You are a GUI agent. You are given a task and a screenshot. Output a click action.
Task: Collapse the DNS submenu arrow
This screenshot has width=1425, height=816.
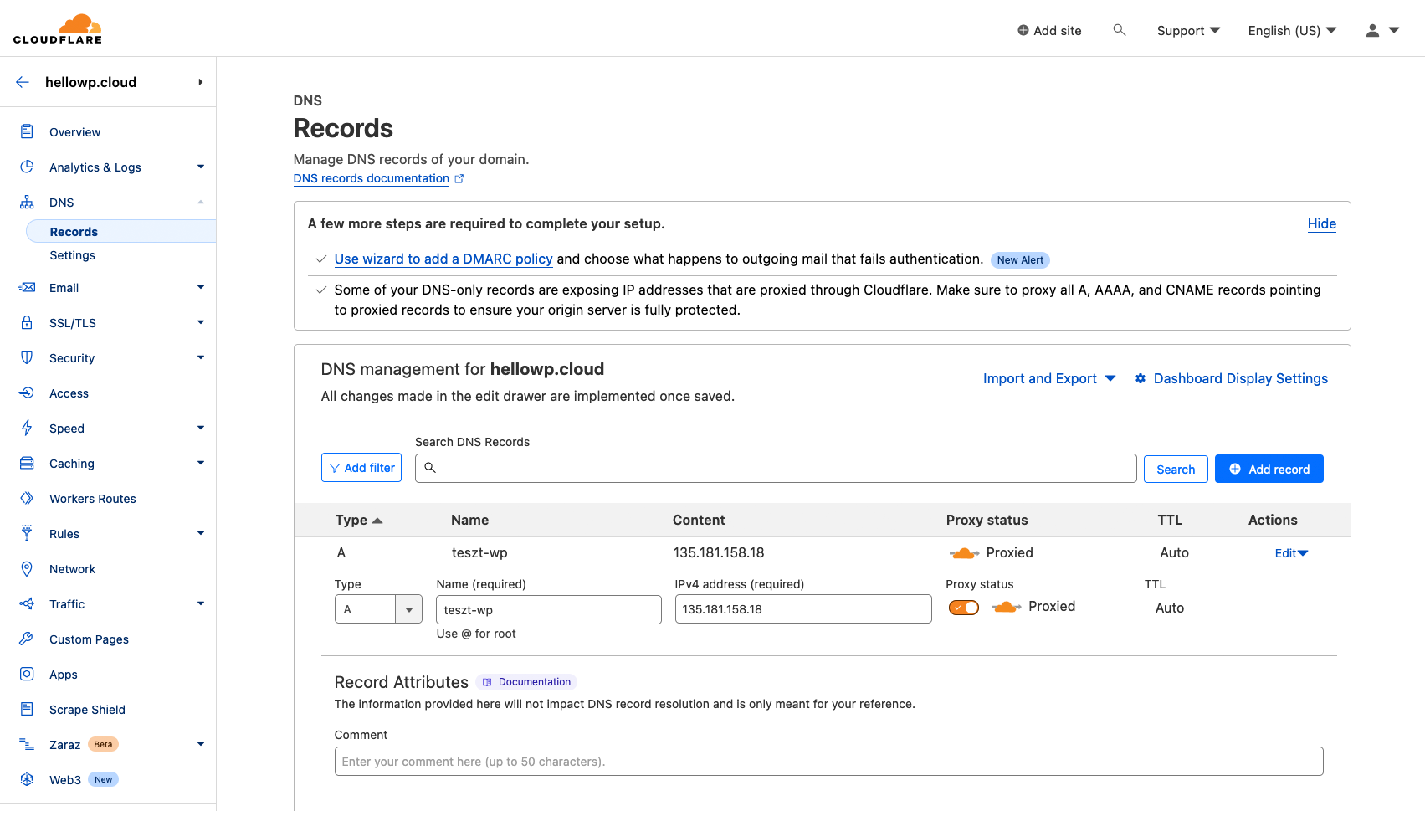point(201,202)
